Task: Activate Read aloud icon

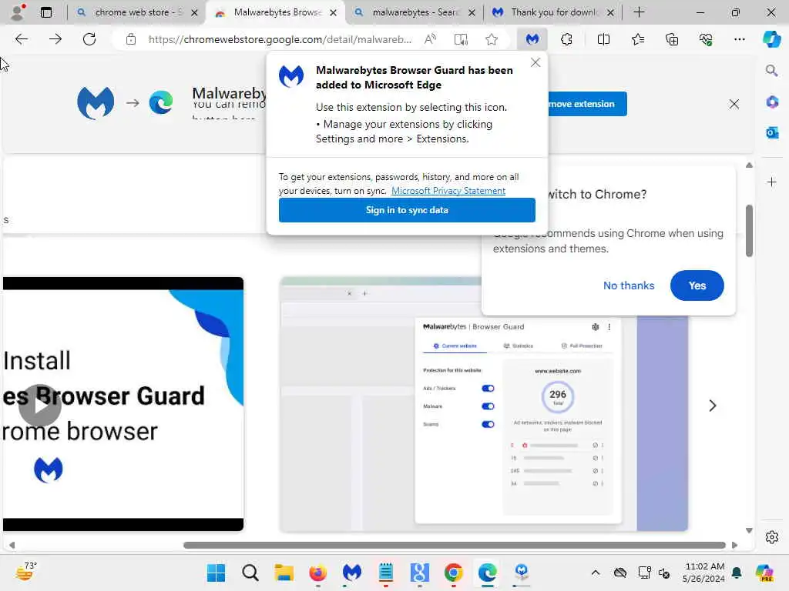Action: pyautogui.click(x=430, y=39)
